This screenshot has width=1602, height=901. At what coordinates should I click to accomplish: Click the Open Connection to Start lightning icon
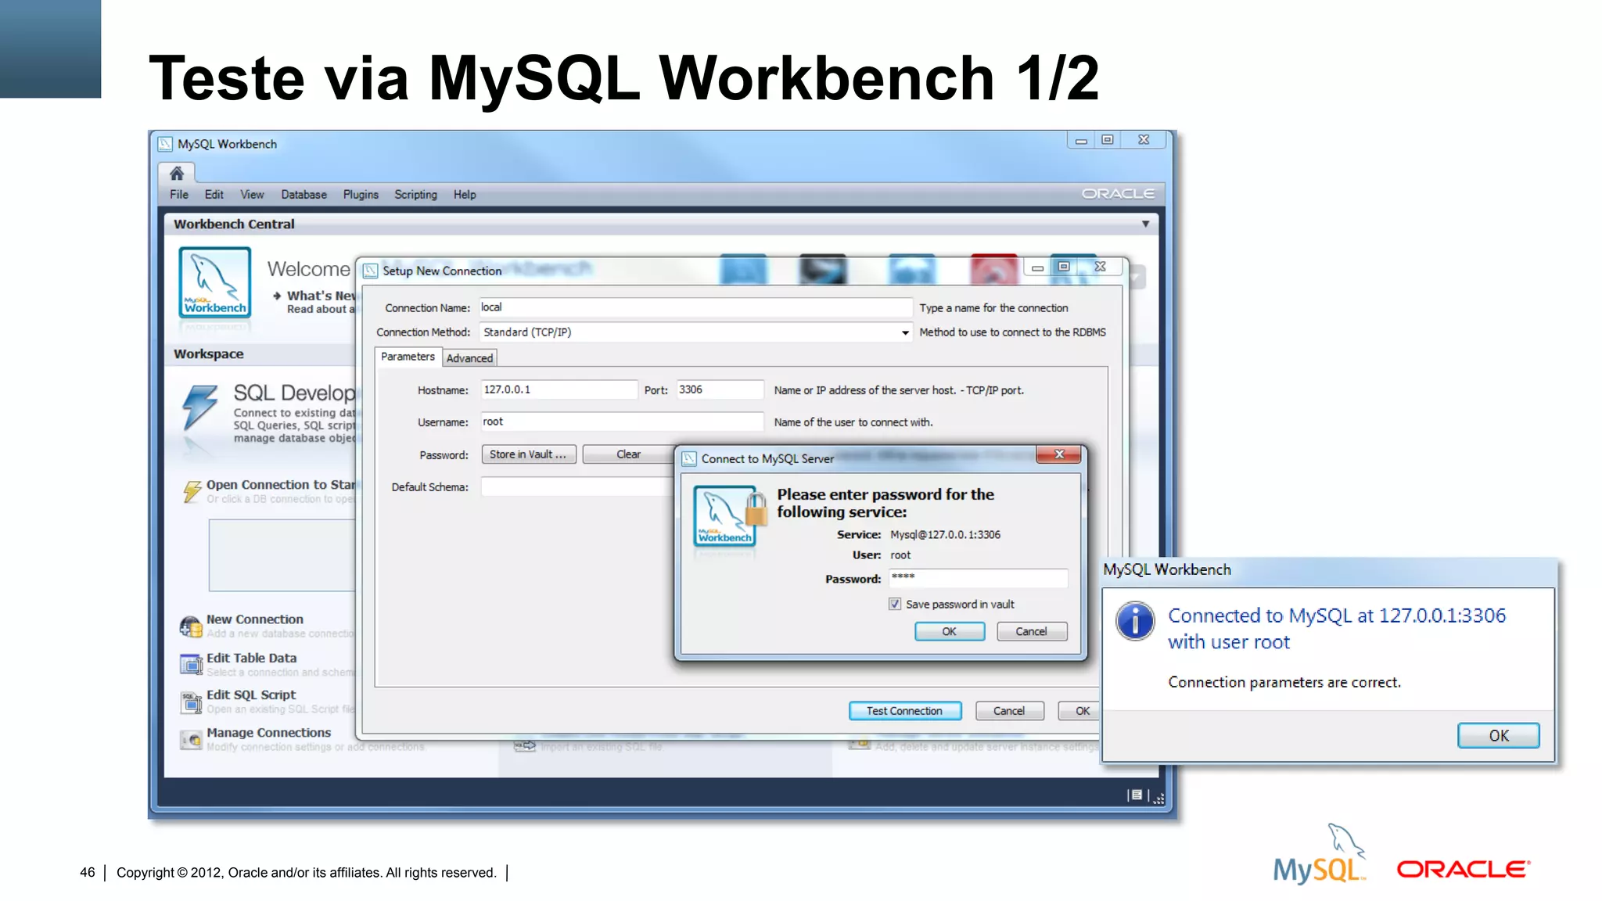point(192,491)
